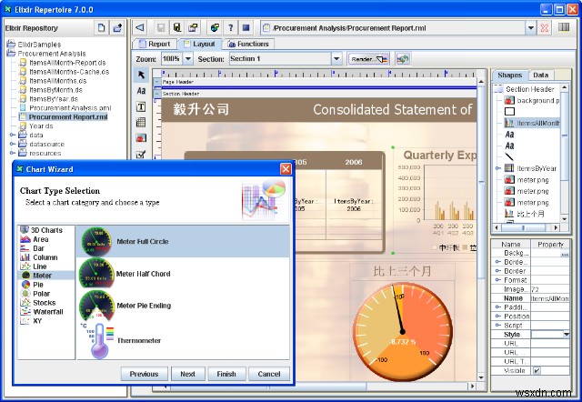This screenshot has height=402, width=582.
Task: Toggle the Visible checkbox in properties
Action: [x=537, y=370]
